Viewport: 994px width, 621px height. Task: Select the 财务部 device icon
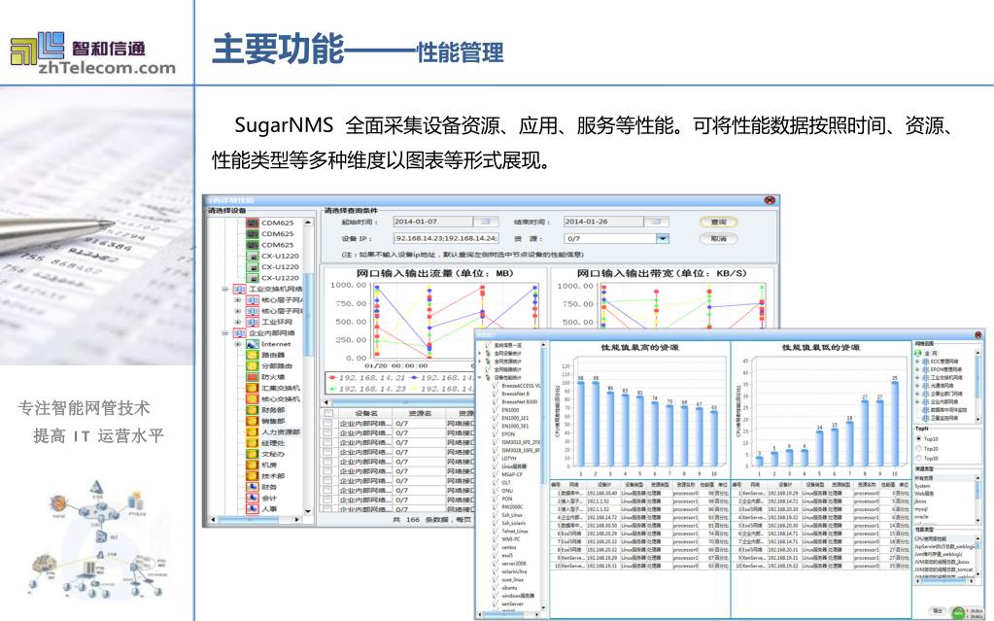[253, 410]
